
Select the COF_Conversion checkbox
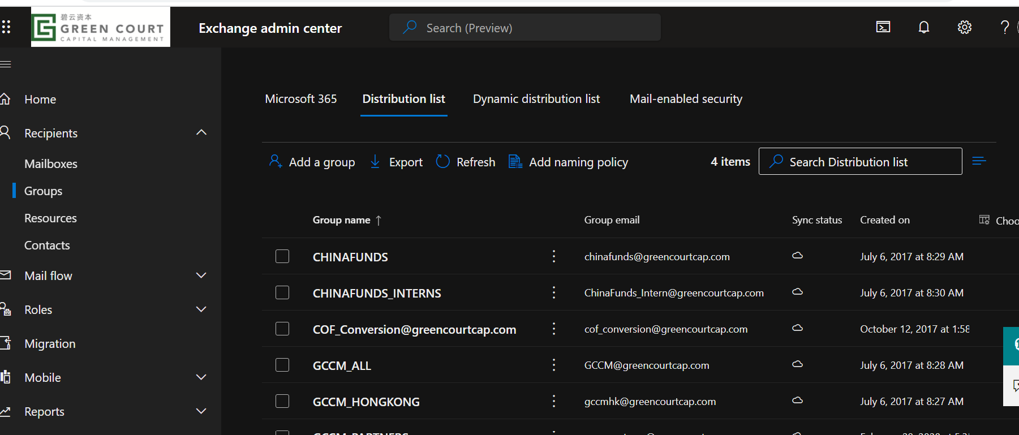pos(282,329)
